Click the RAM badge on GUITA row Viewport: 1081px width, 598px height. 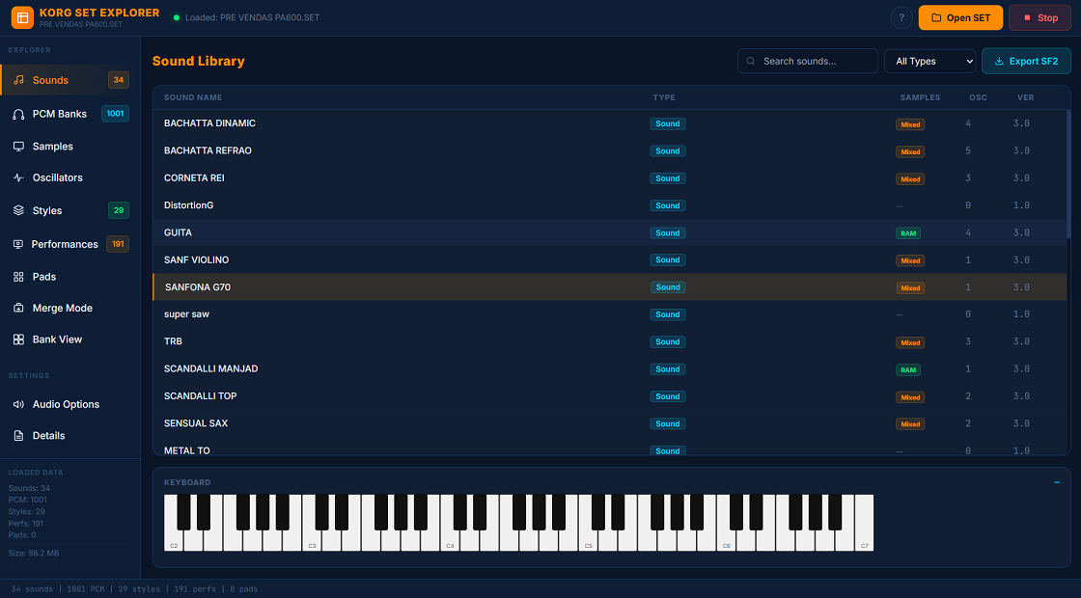pos(908,233)
